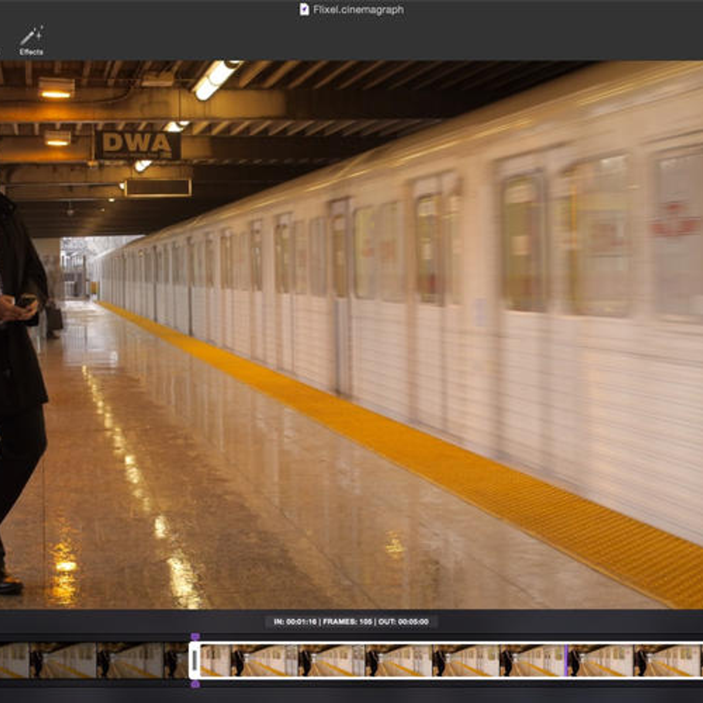The width and height of the screenshot is (703, 703).
Task: Click the IN / FRAMES / OUT readout
Action: [x=351, y=622]
